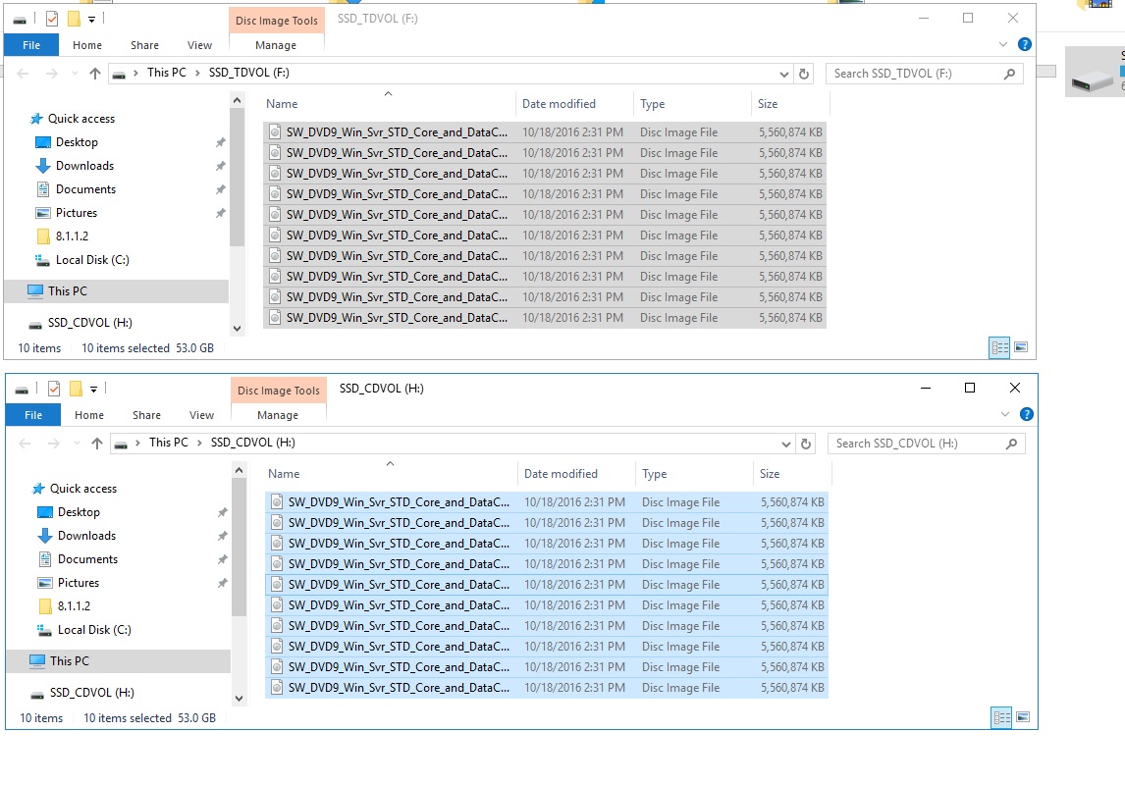The width and height of the screenshot is (1125, 785).
Task: Click the New folder icon in the H: window title bar
Action: pos(76,389)
